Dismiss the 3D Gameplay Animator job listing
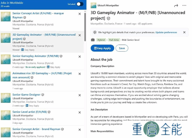This screenshot has width=192, height=138. pos(80,35)
